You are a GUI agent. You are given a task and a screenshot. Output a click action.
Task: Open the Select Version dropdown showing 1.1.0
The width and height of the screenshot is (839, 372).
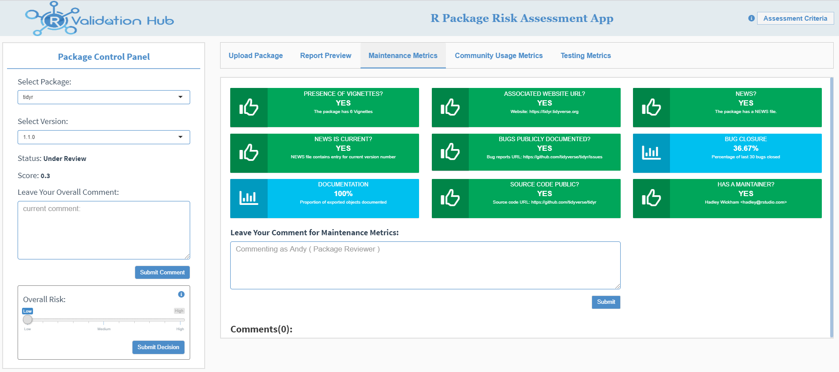tap(104, 137)
